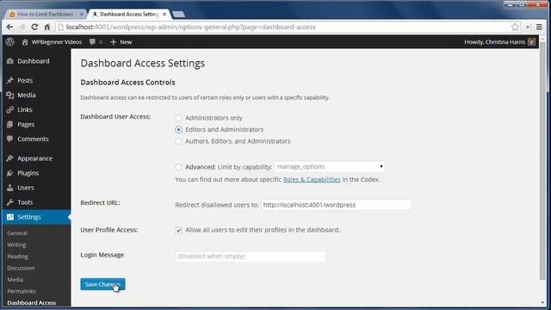551x310 pixels.
Task: Click the WordPress logo in admin bar
Action: coord(9,42)
